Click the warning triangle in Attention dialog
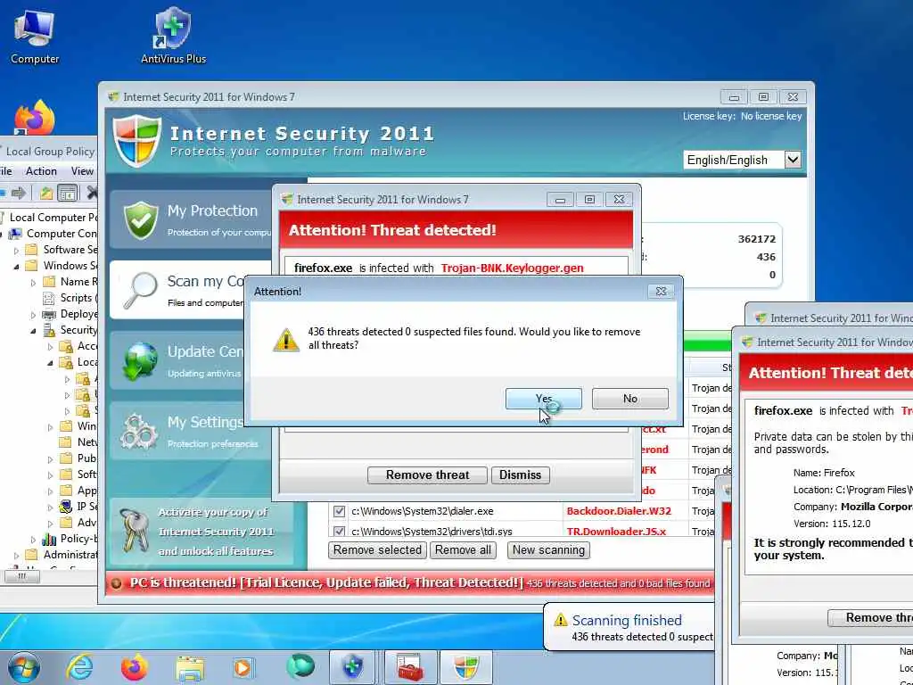This screenshot has width=913, height=685. [x=286, y=340]
